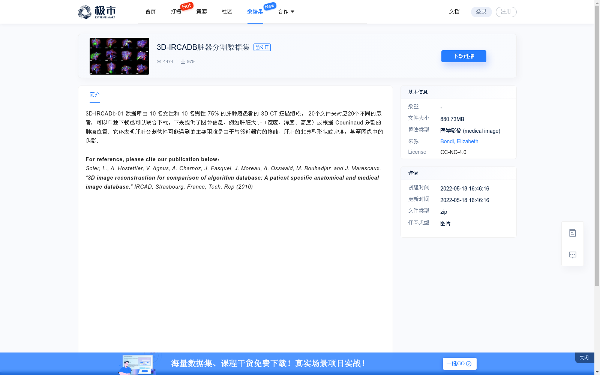This screenshot has width=600, height=375.
Task: Click the 一键GO banner button
Action: tap(459, 364)
